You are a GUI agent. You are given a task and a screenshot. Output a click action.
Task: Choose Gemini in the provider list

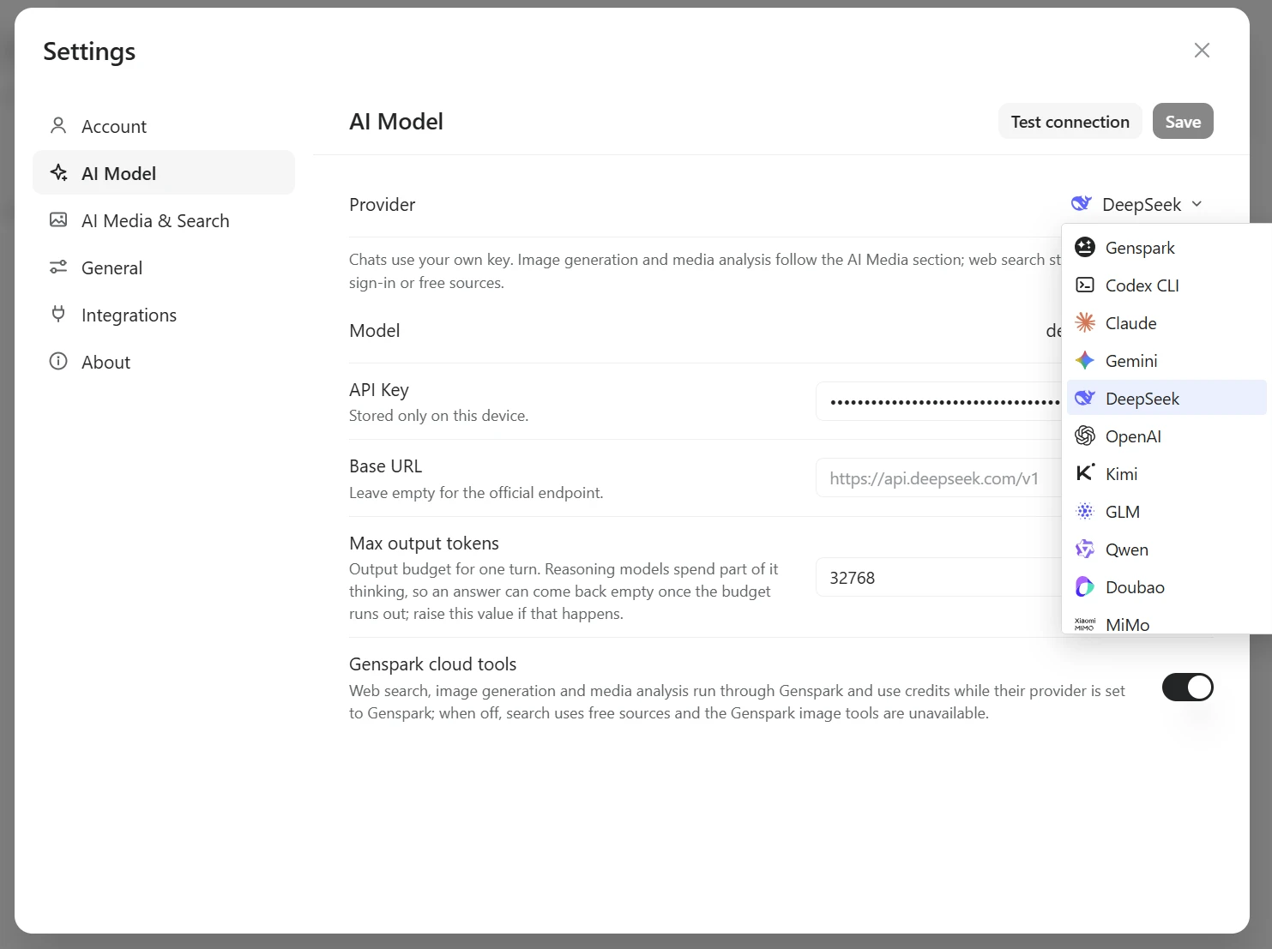tap(1167, 361)
